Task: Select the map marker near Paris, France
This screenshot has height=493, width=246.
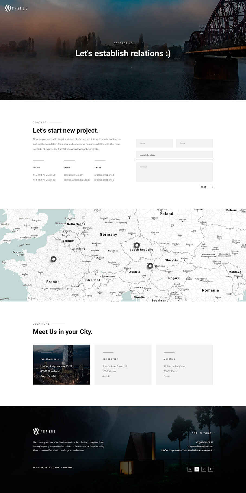Action: click(54, 259)
